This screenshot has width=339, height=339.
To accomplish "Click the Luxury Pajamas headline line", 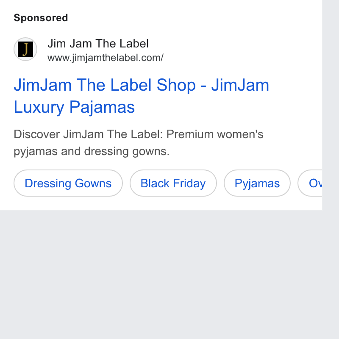I will pos(74,107).
